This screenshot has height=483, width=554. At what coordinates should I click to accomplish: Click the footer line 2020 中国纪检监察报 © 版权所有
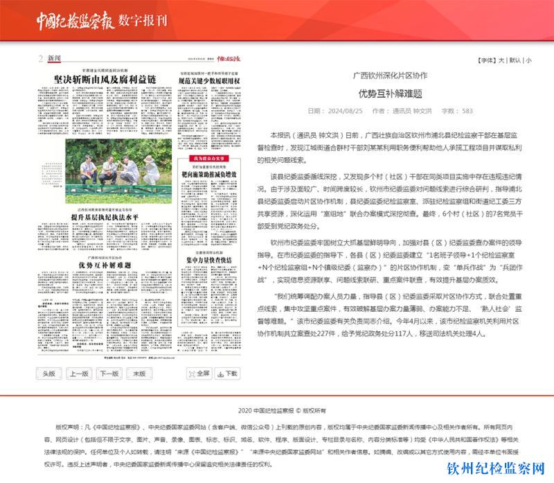click(282, 410)
